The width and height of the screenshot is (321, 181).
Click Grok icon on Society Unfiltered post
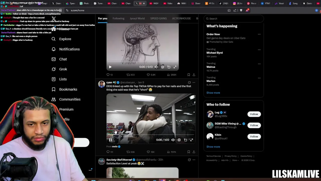tap(189, 160)
